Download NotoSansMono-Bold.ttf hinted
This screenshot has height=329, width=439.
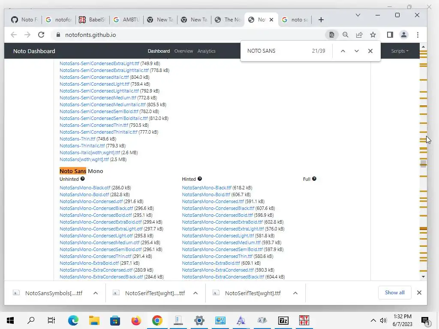pos(206,194)
